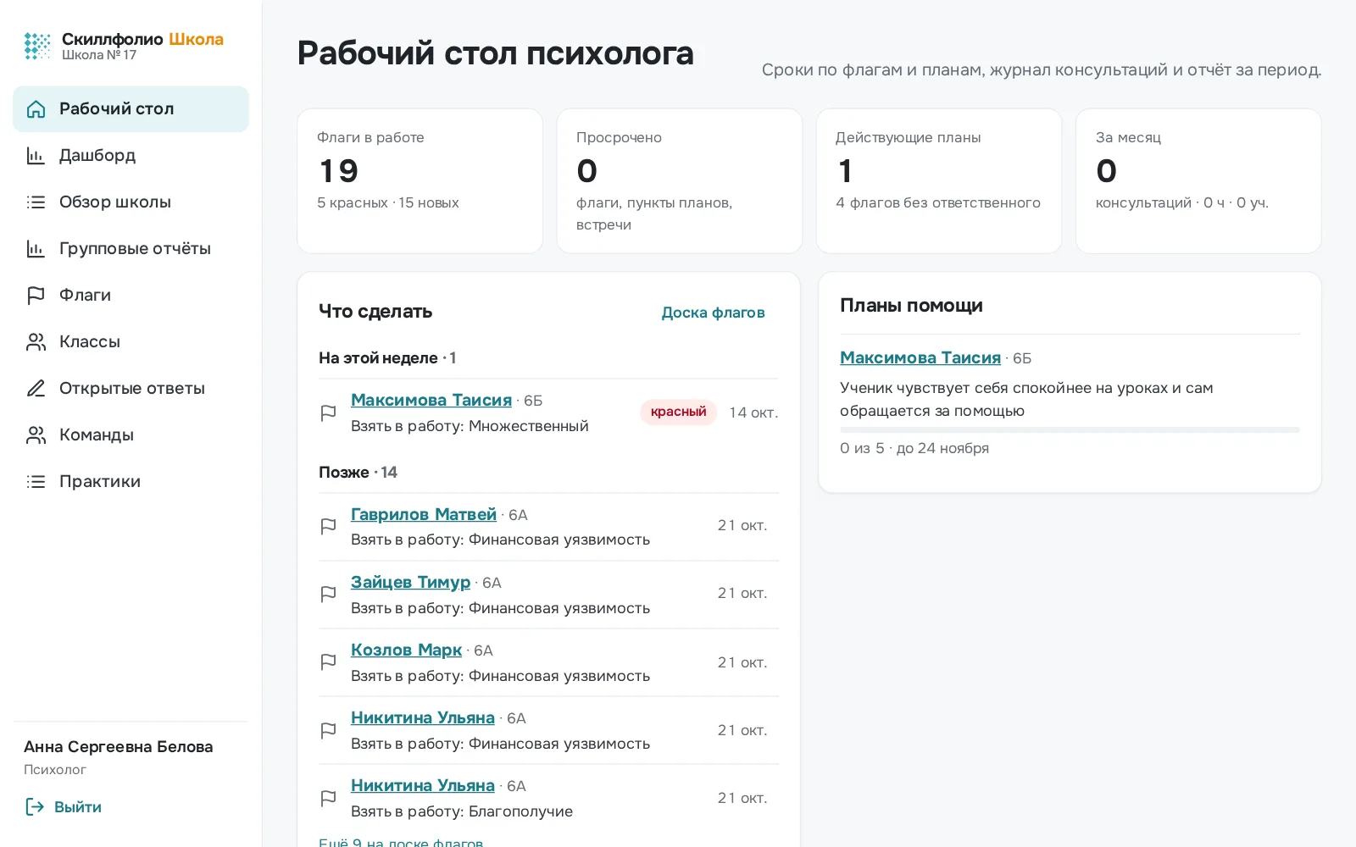Screen dimensions: 1356x847
Task: Click flag icon in Максимова Таисия task row
Action: (329, 413)
